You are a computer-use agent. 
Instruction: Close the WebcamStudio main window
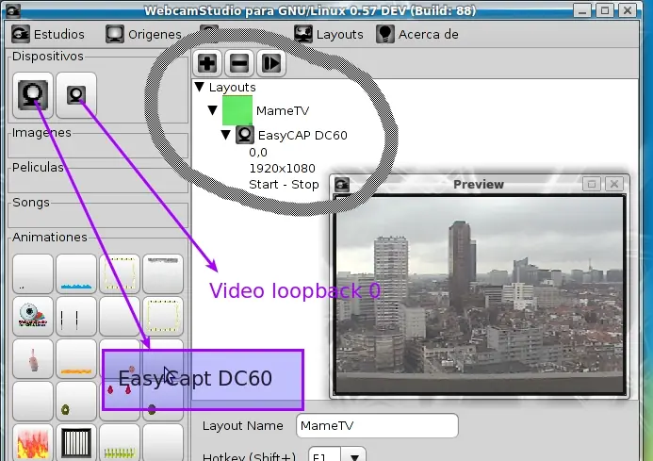coord(628,10)
